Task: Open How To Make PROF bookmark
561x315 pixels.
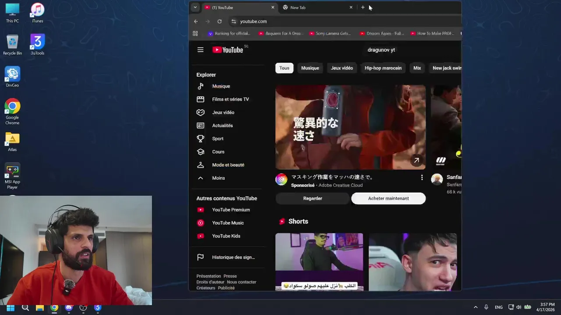Action: click(433, 33)
